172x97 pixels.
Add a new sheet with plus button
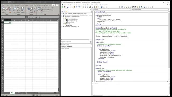[26, 93]
